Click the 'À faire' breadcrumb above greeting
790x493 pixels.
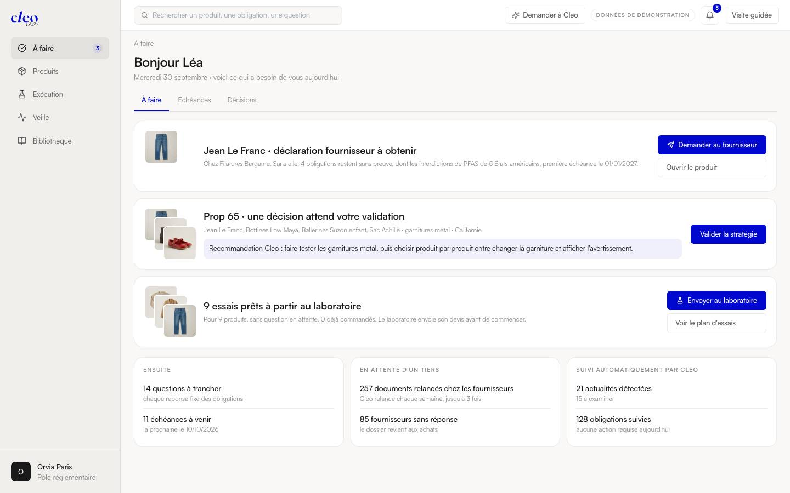point(144,43)
